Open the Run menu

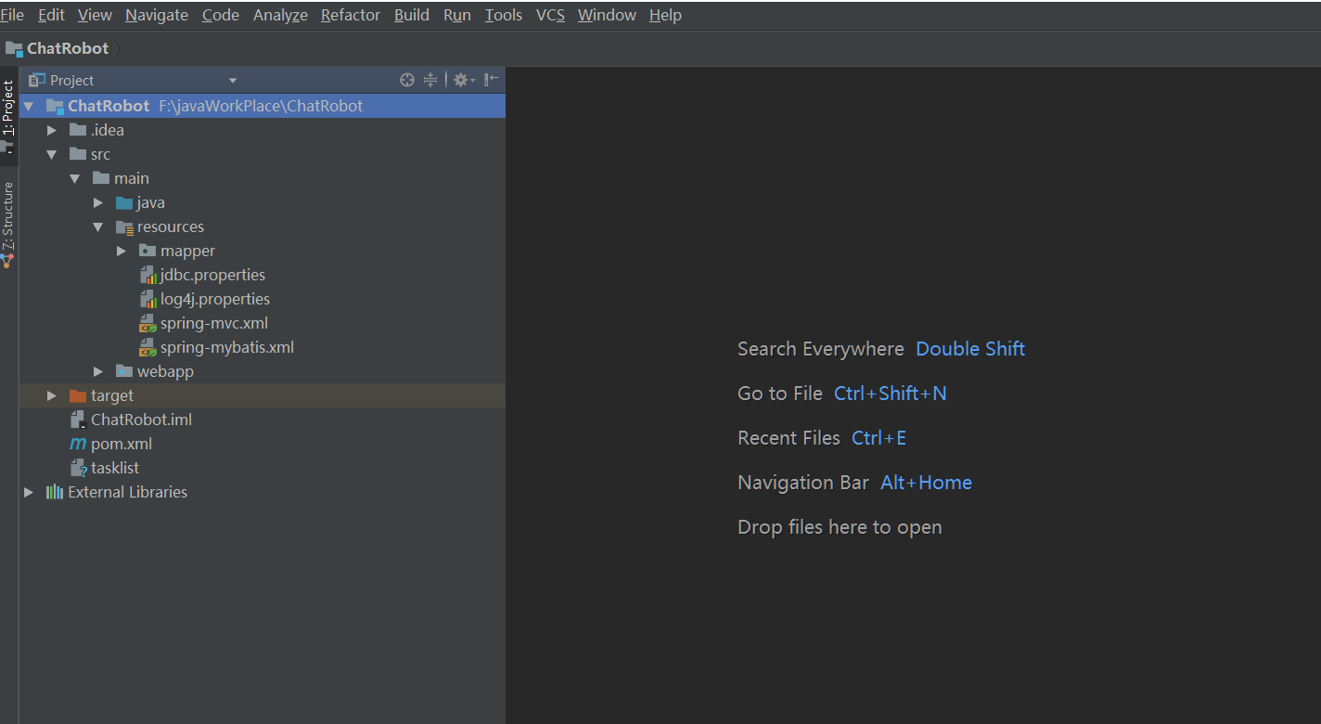click(457, 15)
